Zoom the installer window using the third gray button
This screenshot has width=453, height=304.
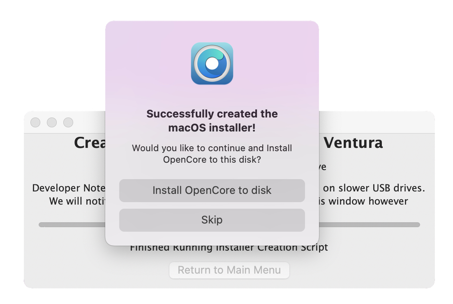pos(68,122)
